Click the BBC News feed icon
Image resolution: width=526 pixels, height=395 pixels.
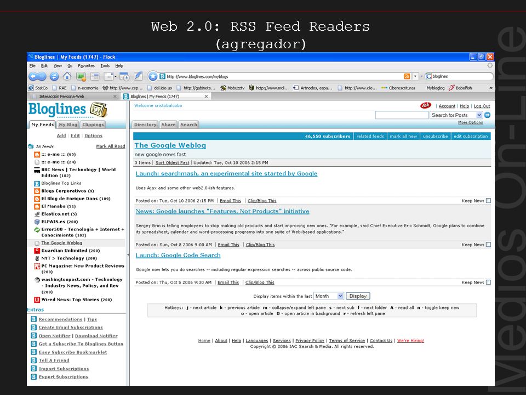point(37,170)
